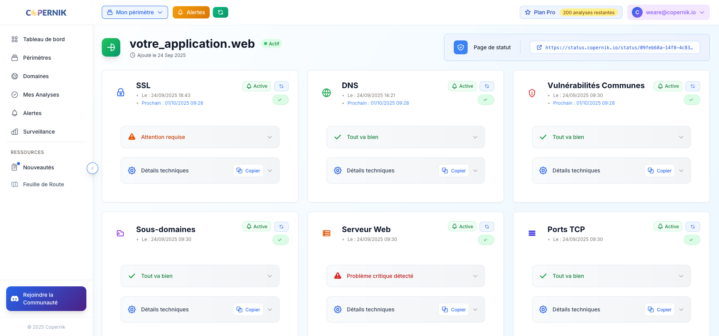Image resolution: width=719 pixels, height=336 pixels.
Task: Open Mes Analyses in the sidebar
Action: point(41,95)
